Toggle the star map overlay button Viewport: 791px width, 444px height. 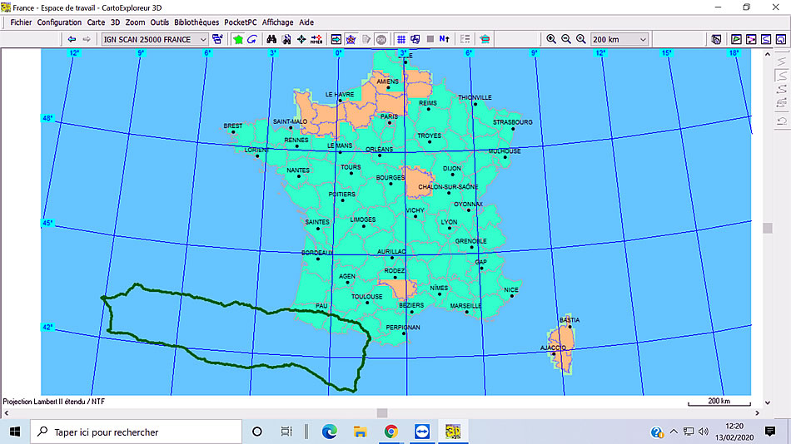coord(351,39)
